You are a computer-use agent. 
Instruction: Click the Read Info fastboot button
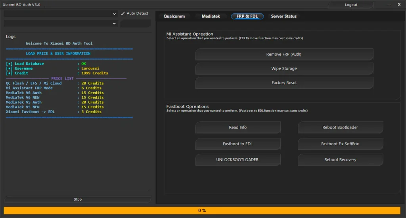pyautogui.click(x=238, y=127)
